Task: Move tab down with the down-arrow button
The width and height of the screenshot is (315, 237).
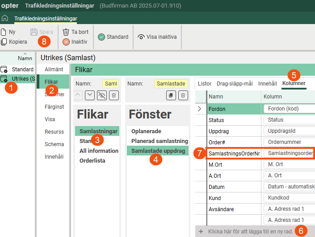Action: pos(90,95)
